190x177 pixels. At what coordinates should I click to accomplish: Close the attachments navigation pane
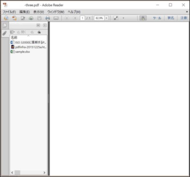pos(45,25)
